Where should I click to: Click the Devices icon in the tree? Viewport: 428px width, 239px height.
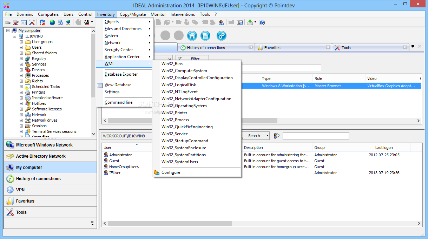(28, 70)
